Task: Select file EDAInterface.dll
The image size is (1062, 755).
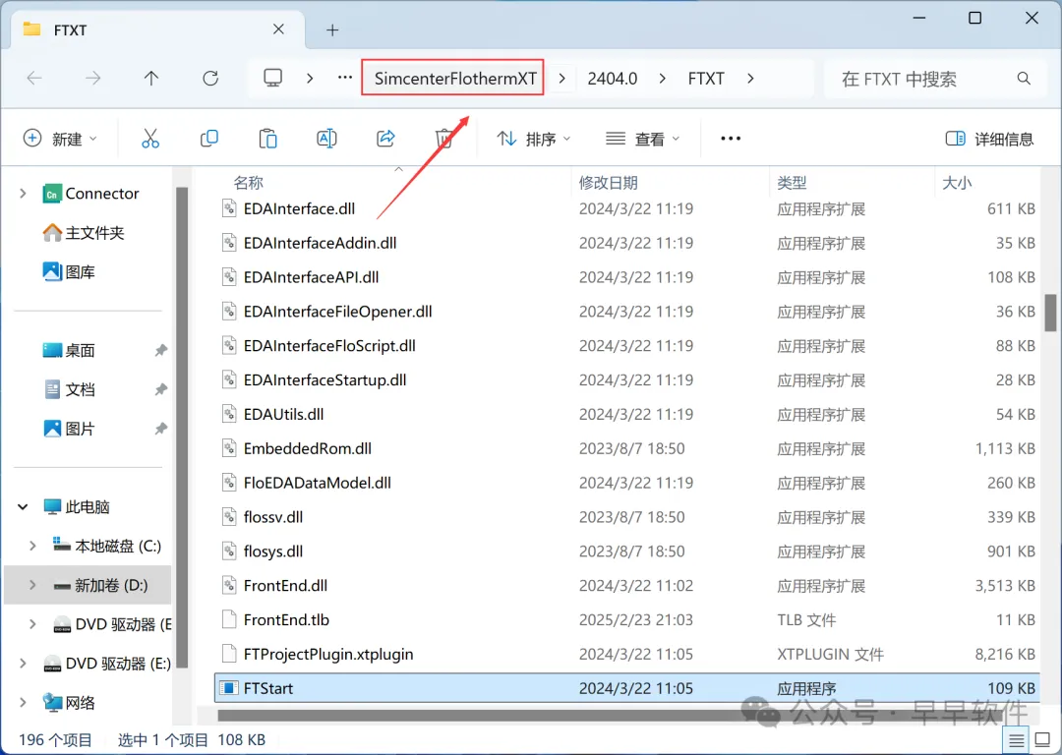Action: [x=299, y=208]
